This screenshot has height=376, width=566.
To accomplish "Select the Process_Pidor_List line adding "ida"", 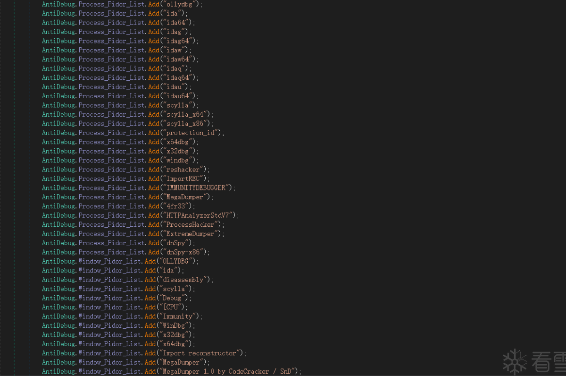I will tap(115, 13).
